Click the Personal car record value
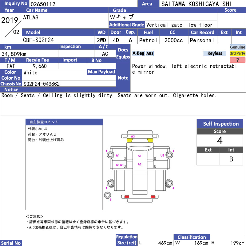This screenshot has height=246, width=246. (x=202, y=40)
